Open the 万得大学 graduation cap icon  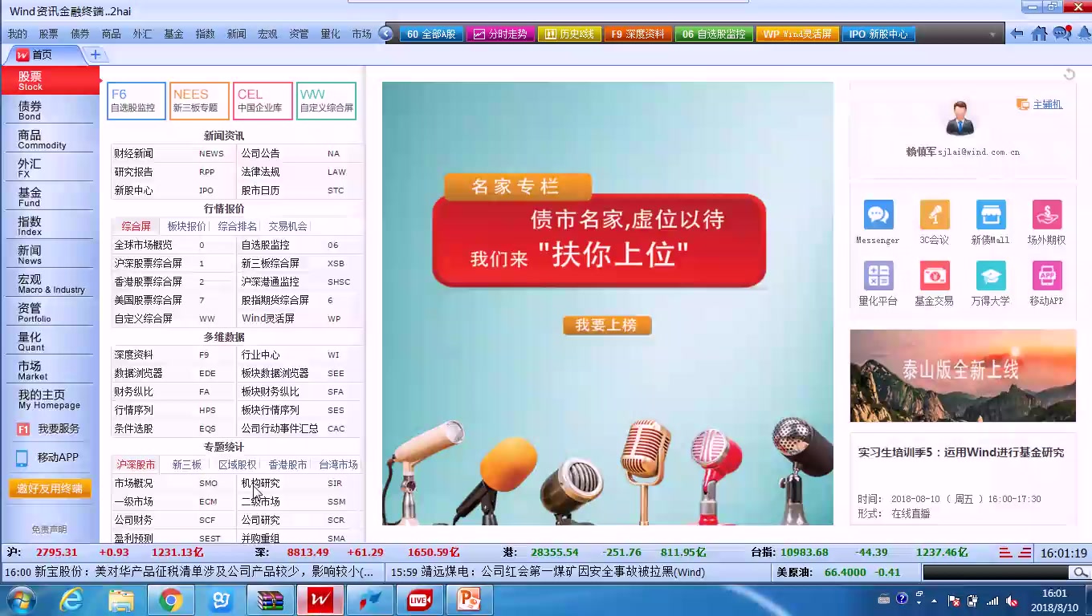tap(991, 276)
